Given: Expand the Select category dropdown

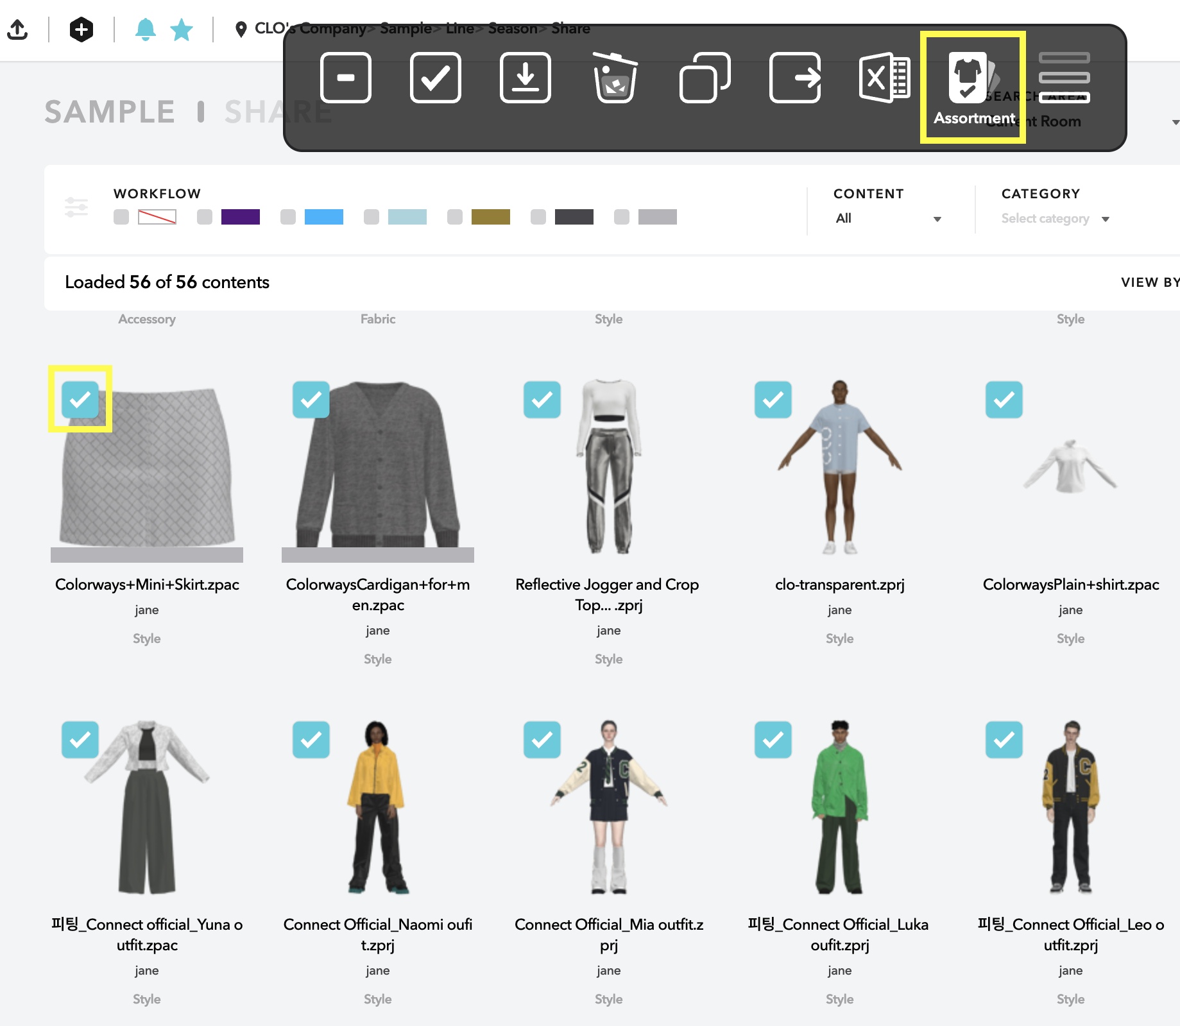Looking at the screenshot, I should (1056, 219).
